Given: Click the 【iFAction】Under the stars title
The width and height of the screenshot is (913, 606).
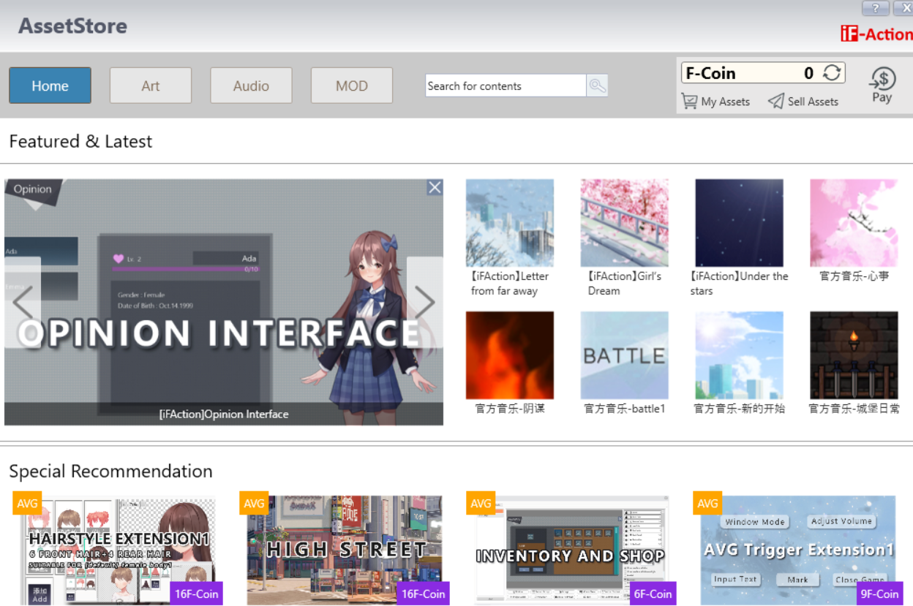Looking at the screenshot, I should coord(739,284).
